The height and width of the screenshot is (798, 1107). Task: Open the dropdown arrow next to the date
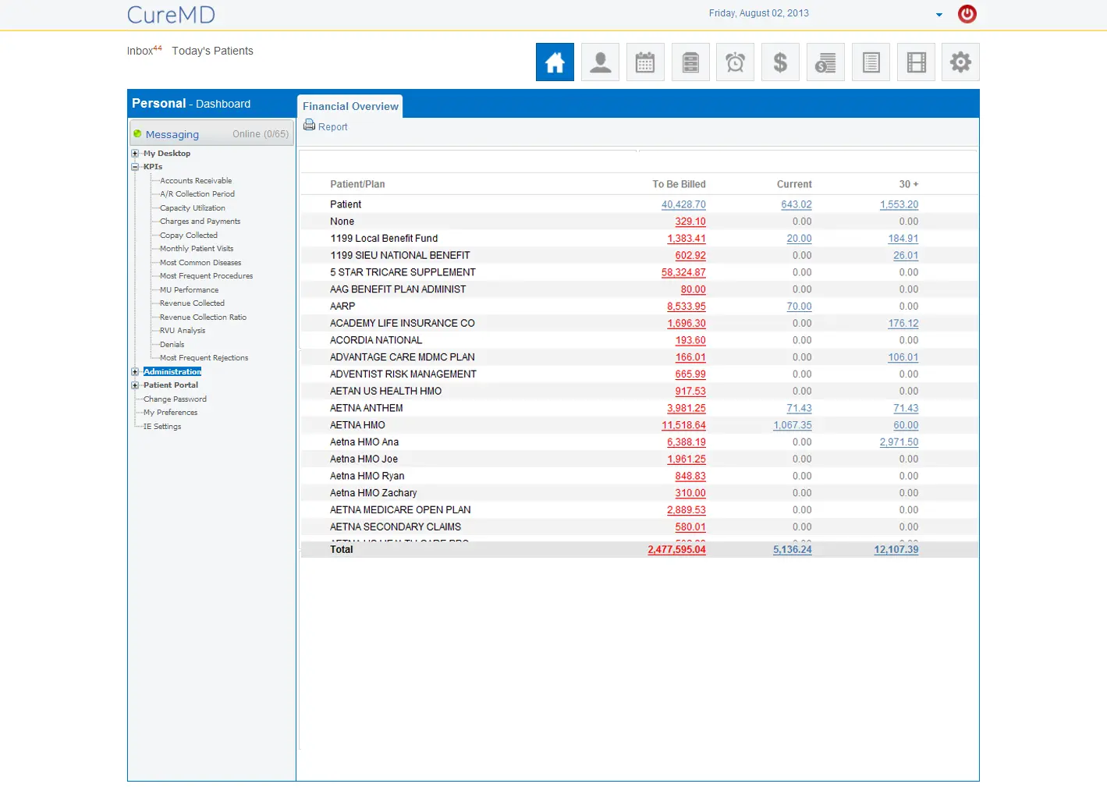(x=939, y=14)
